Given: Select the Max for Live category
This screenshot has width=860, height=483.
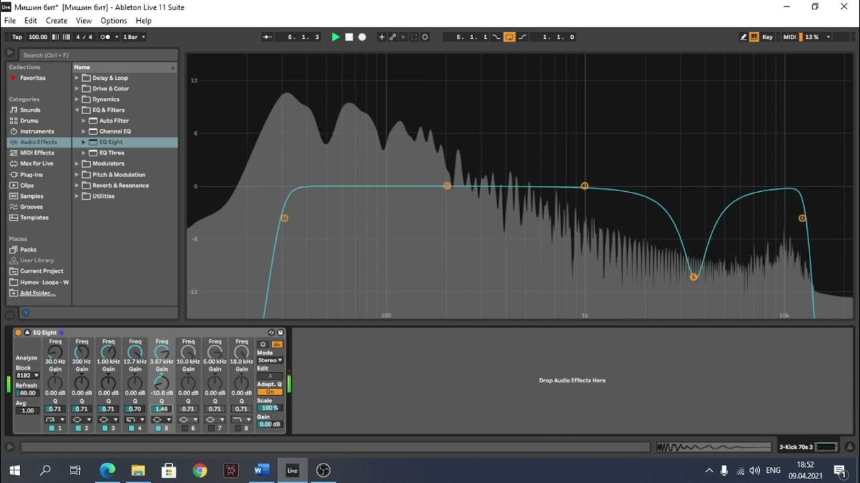Looking at the screenshot, I should click(36, 164).
